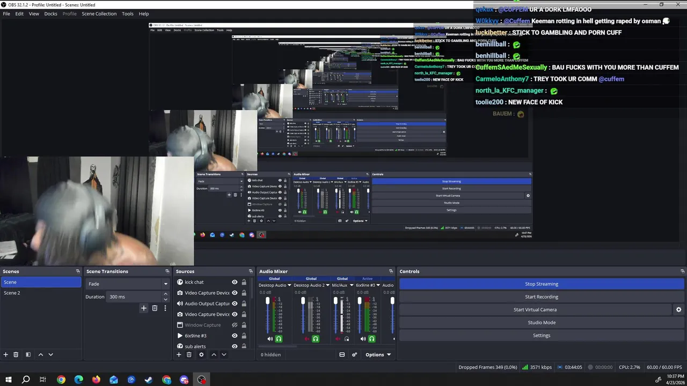Float the Audio Mixer dock

[x=391, y=271]
